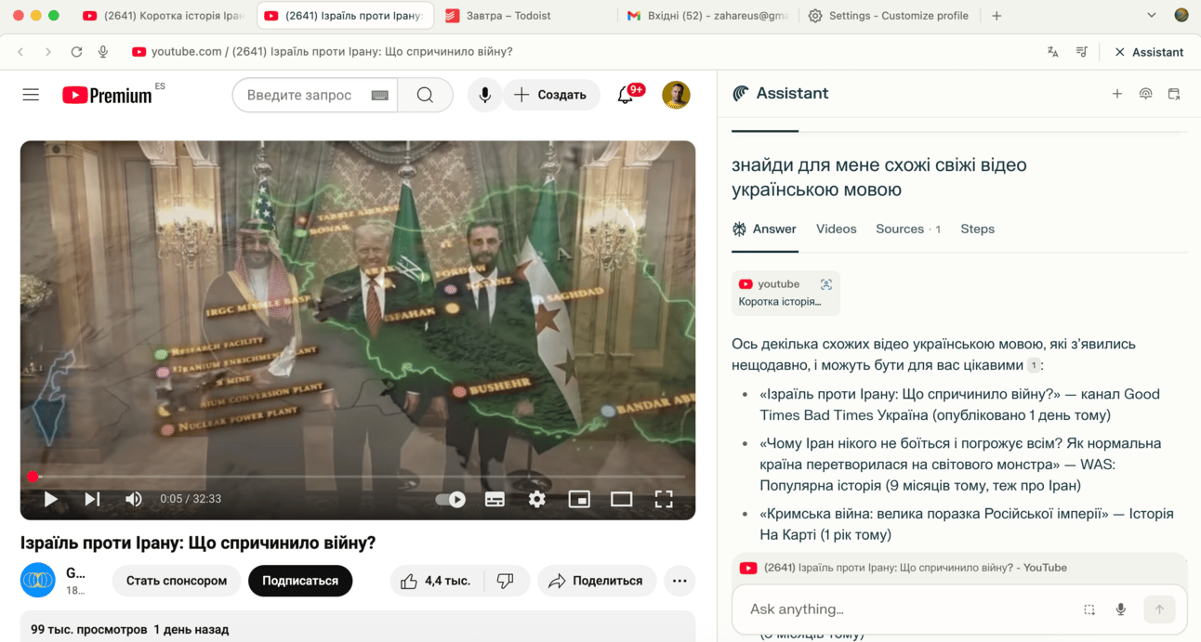Image resolution: width=1201 pixels, height=642 pixels.
Task: Open the youtube source card Коротка історія
Action: (785, 293)
